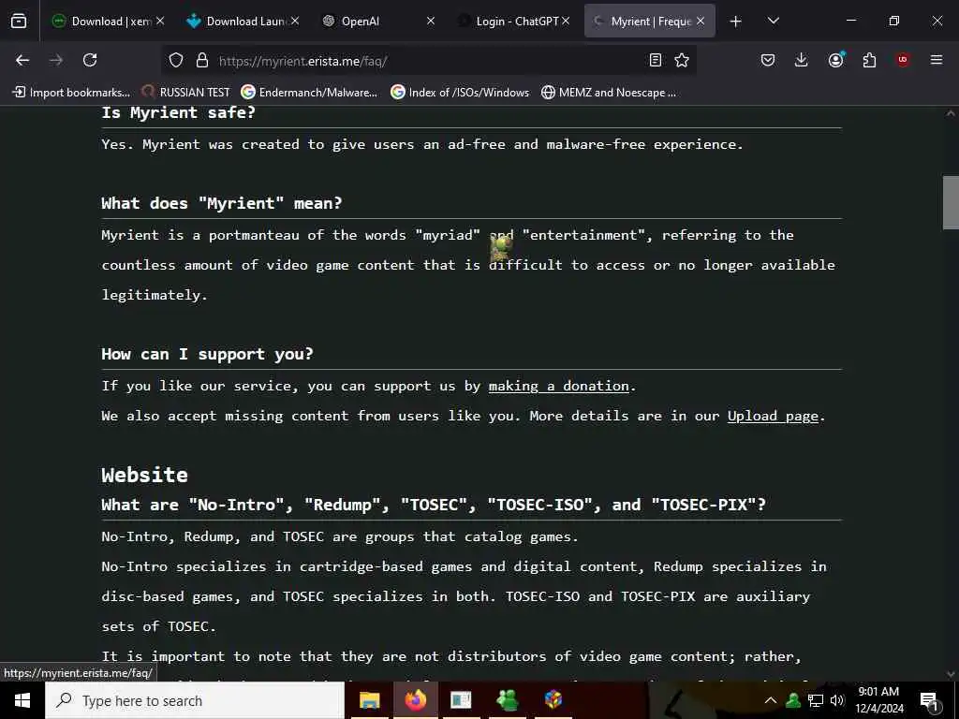Click Firefox taskbar icon
This screenshot has height=719, width=959.
(x=415, y=700)
